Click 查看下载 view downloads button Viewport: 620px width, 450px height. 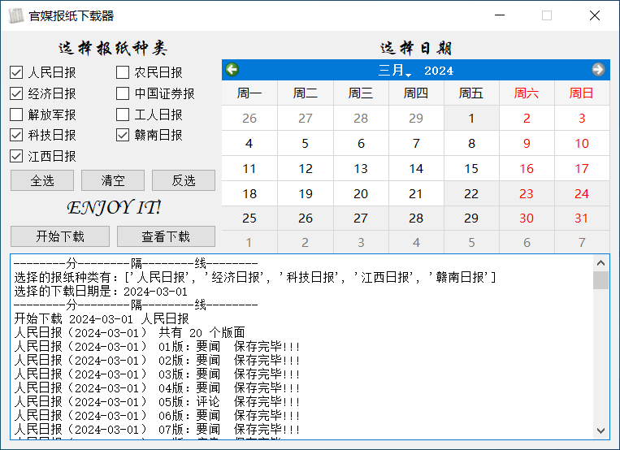pyautogui.click(x=166, y=236)
